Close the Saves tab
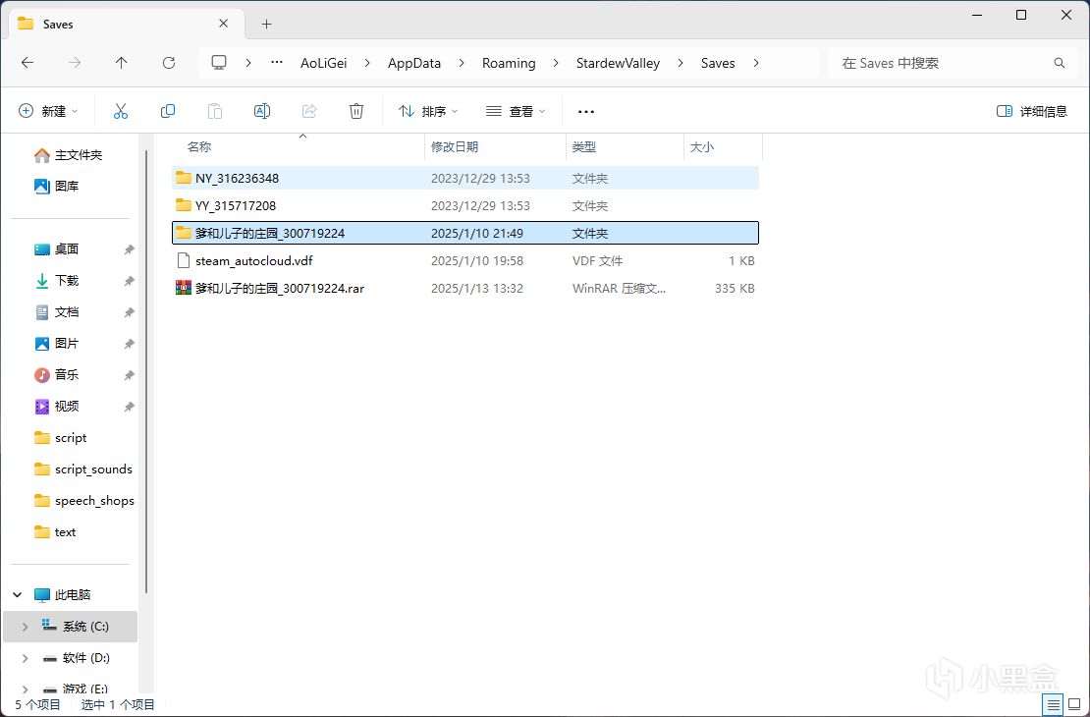Screen dimensions: 1090x717 pos(223,24)
